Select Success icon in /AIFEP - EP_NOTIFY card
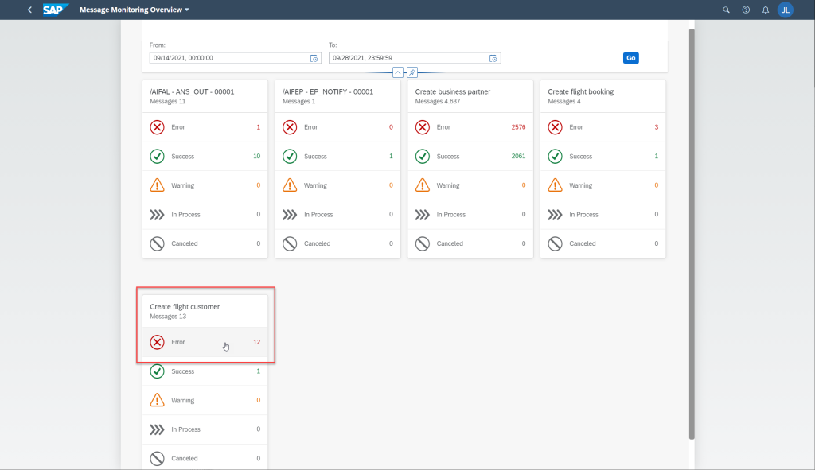815x470 pixels. coord(290,157)
